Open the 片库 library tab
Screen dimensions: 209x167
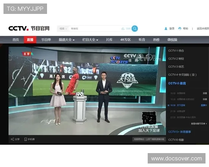(109, 40)
